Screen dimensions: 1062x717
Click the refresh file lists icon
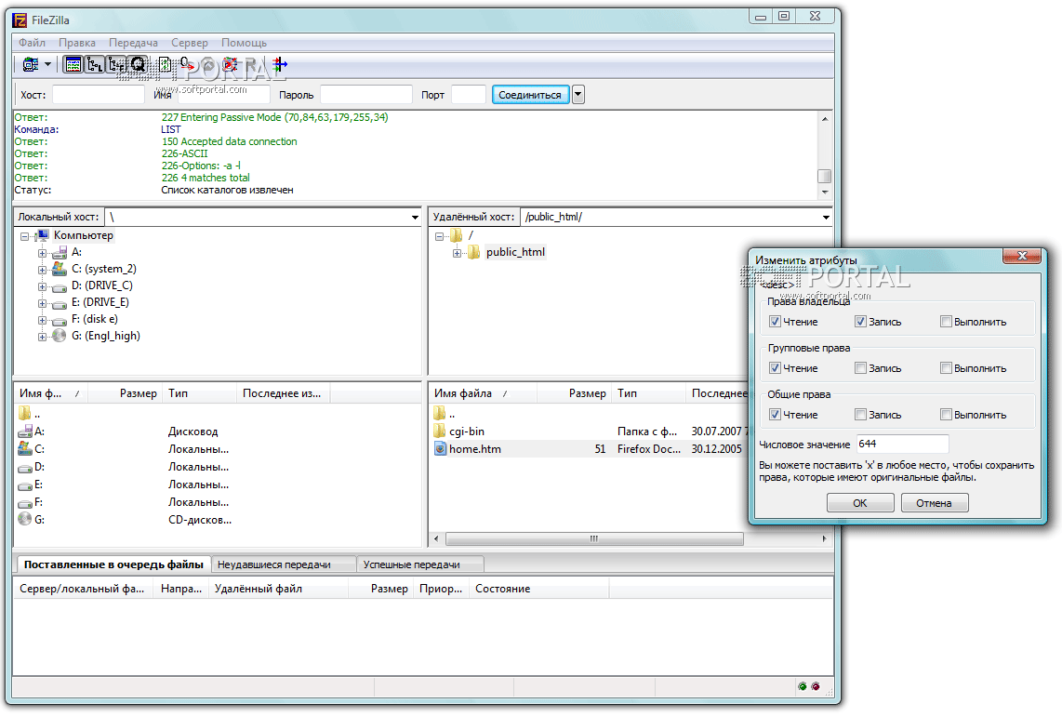click(x=165, y=64)
